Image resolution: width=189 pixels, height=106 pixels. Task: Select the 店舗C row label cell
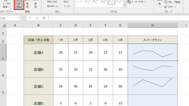click(x=38, y=86)
